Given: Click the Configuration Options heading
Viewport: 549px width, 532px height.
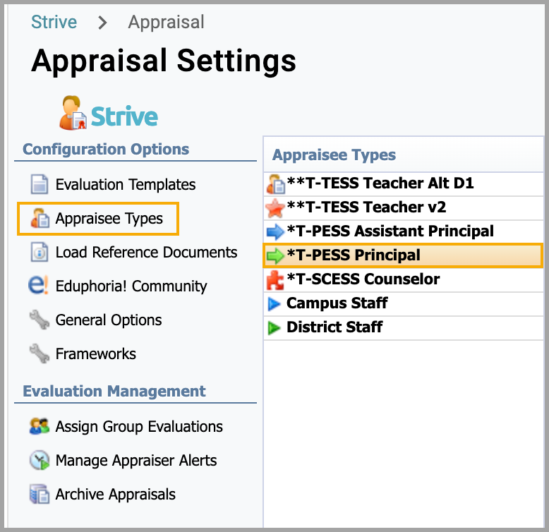Looking at the screenshot, I should click(x=106, y=149).
